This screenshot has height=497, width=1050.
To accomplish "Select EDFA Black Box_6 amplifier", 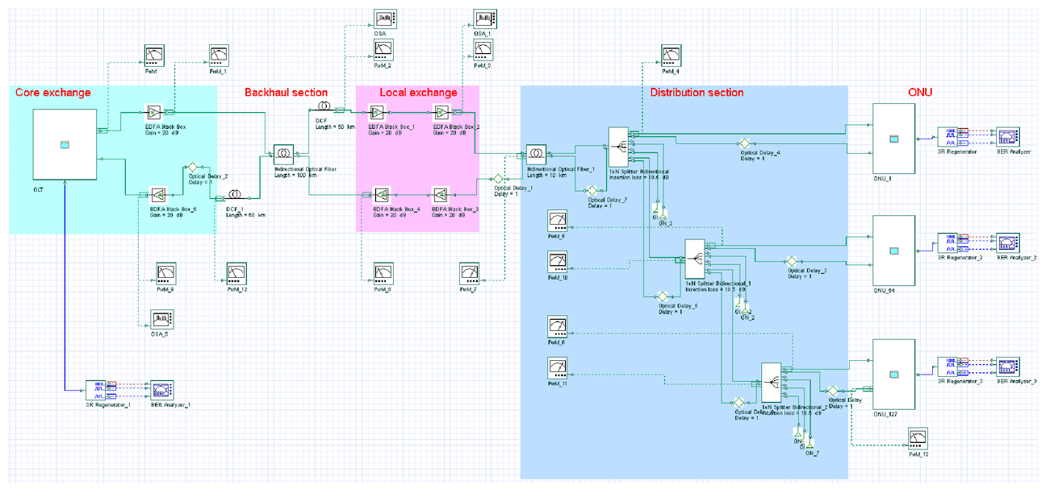I will coord(158,194).
